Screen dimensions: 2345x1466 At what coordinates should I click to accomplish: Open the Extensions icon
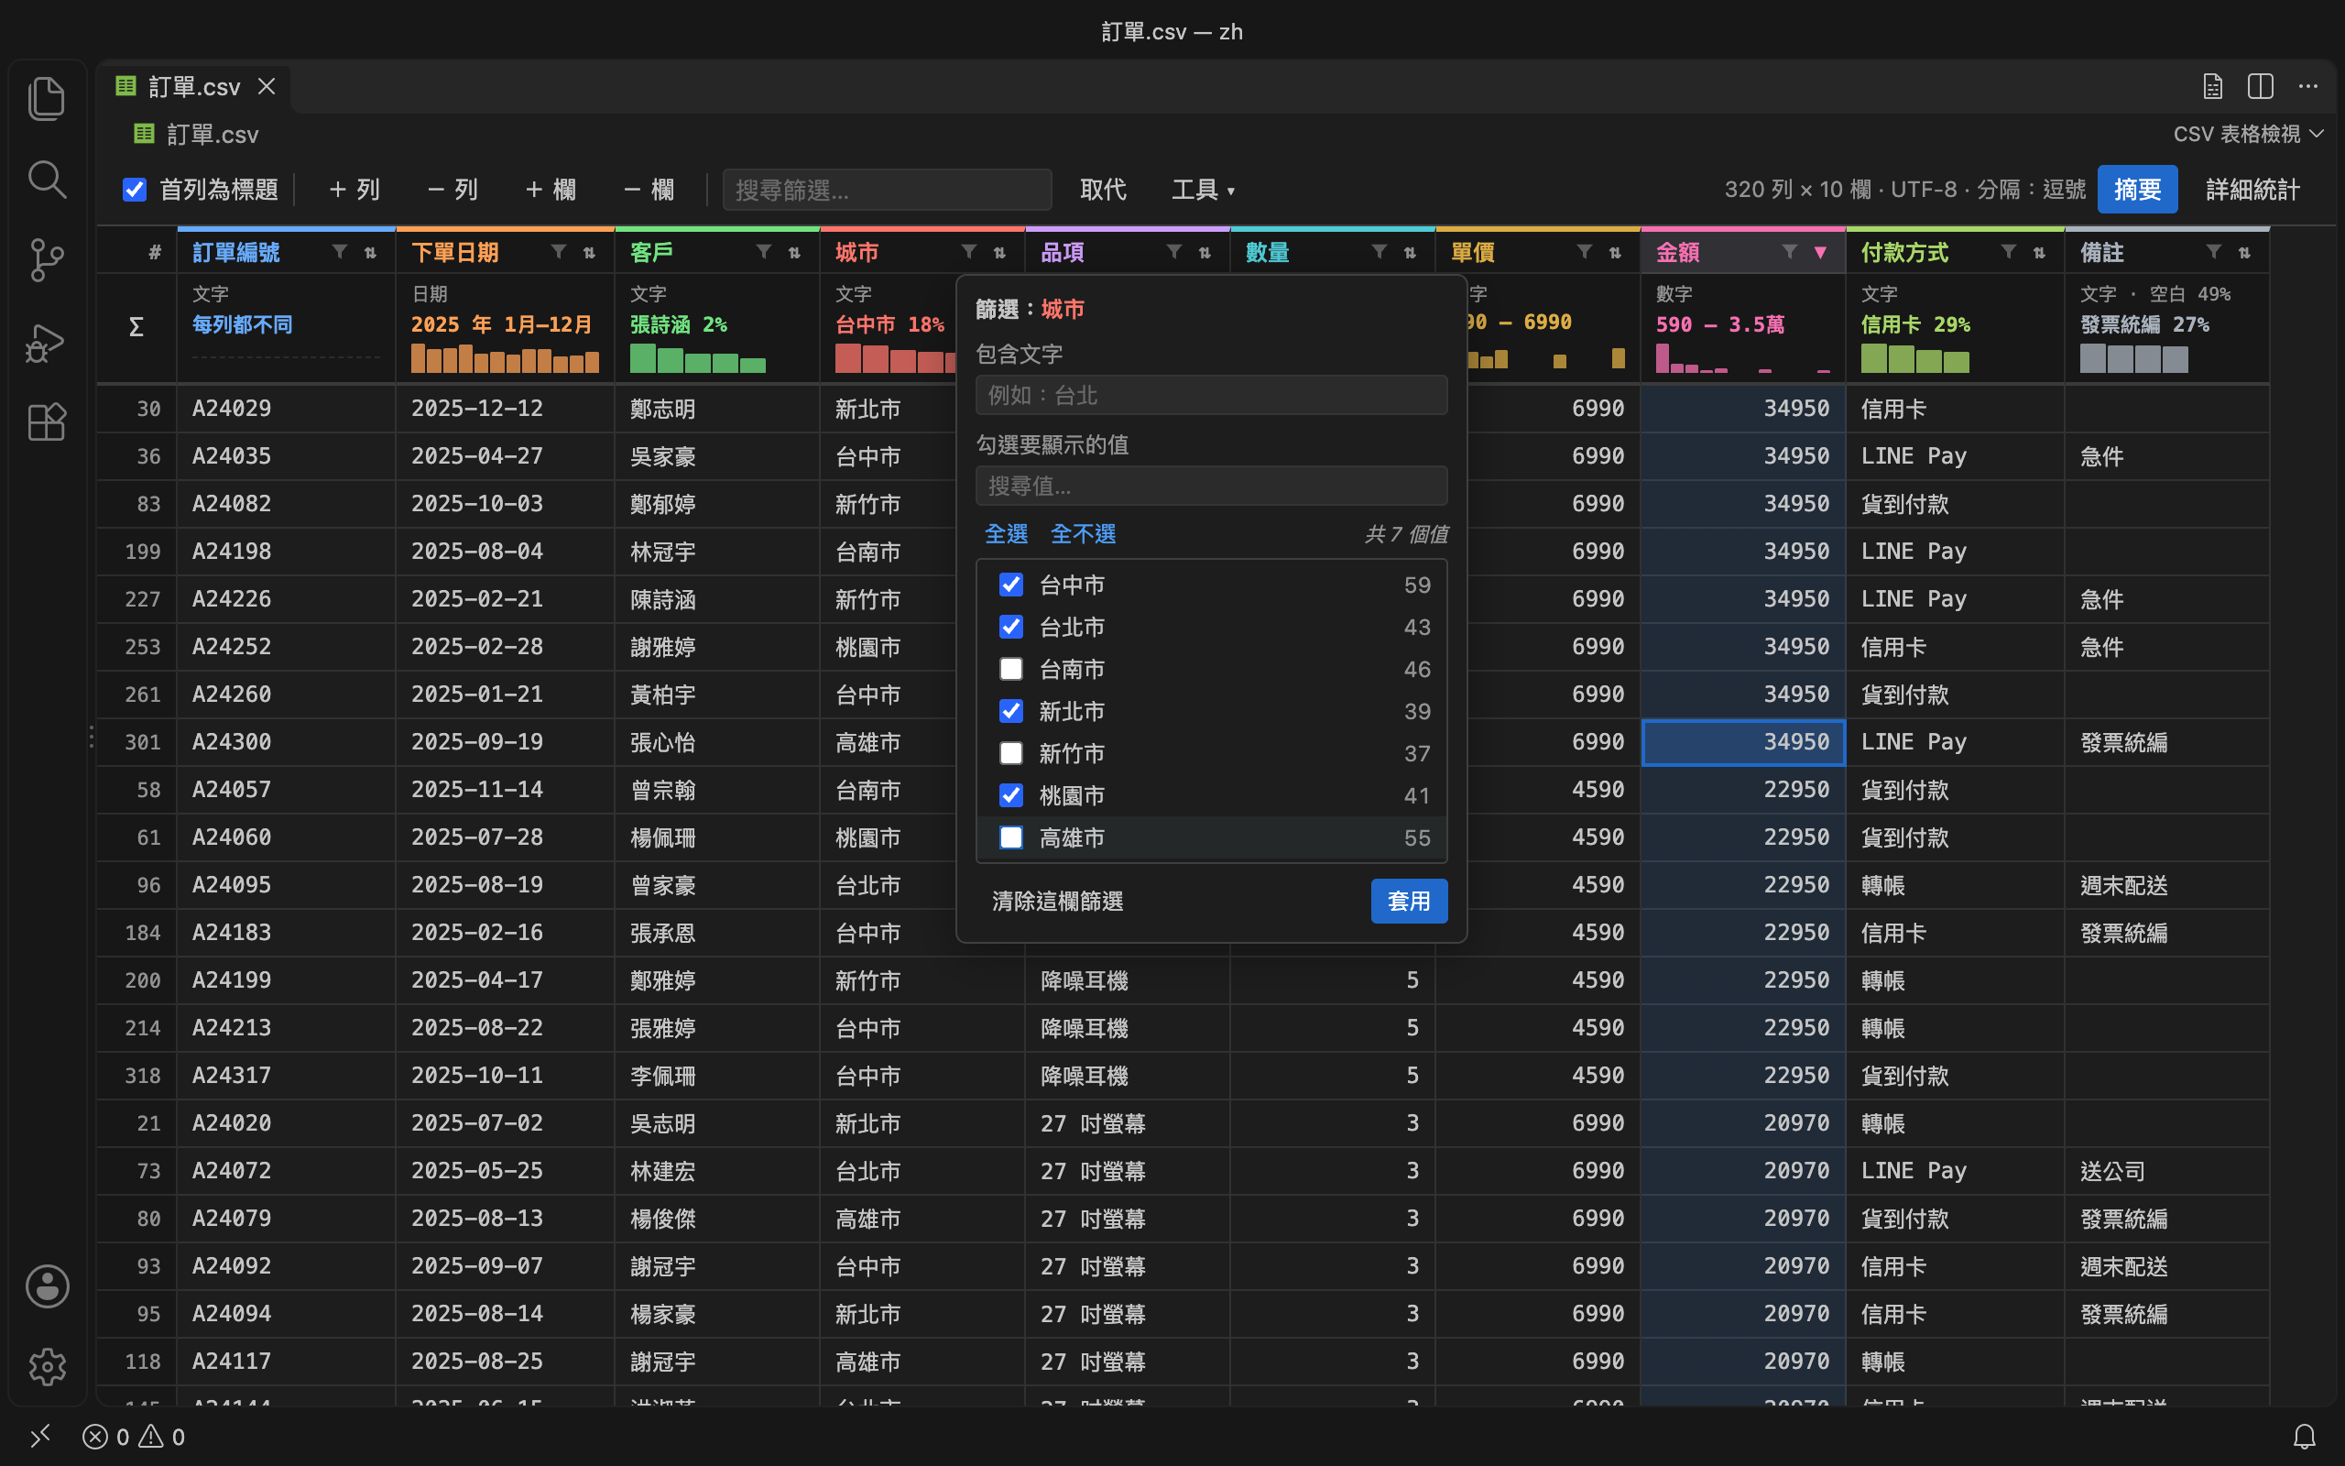pyautogui.click(x=47, y=421)
